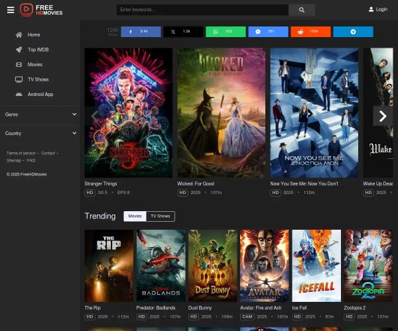The width and height of the screenshot is (398, 331).
Task: Open the Ice Fall poster
Action: [316, 265]
